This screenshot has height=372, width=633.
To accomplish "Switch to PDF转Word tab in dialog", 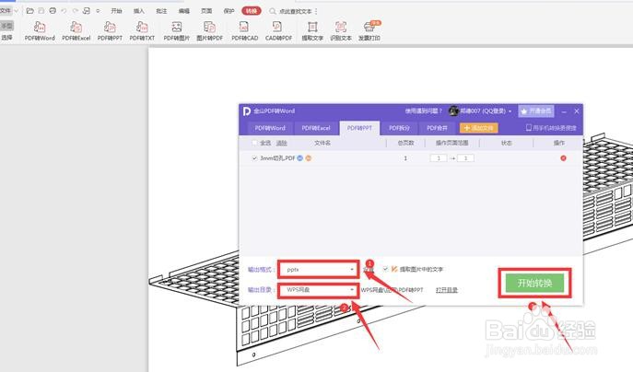I will click(270, 128).
